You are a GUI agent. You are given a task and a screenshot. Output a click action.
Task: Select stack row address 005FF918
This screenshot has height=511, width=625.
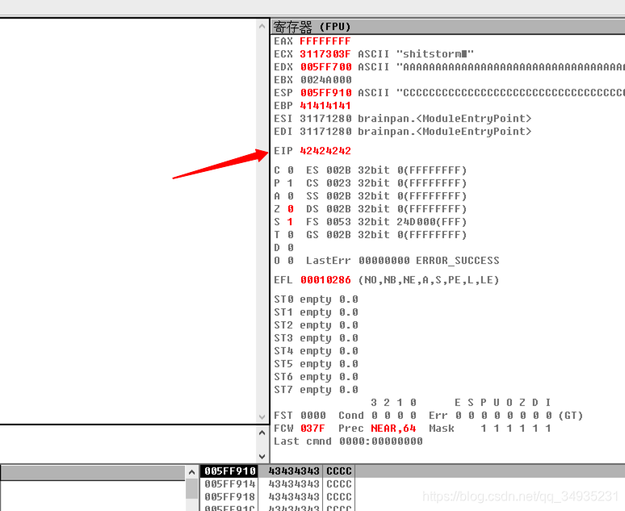tap(229, 497)
